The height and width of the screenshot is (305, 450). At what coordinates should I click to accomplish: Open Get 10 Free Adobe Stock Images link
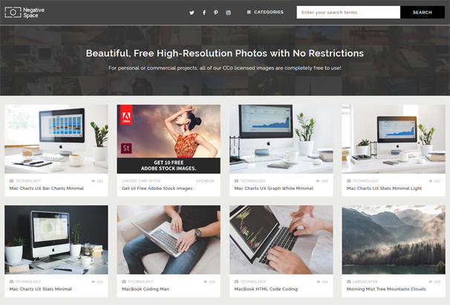pyautogui.click(x=157, y=188)
